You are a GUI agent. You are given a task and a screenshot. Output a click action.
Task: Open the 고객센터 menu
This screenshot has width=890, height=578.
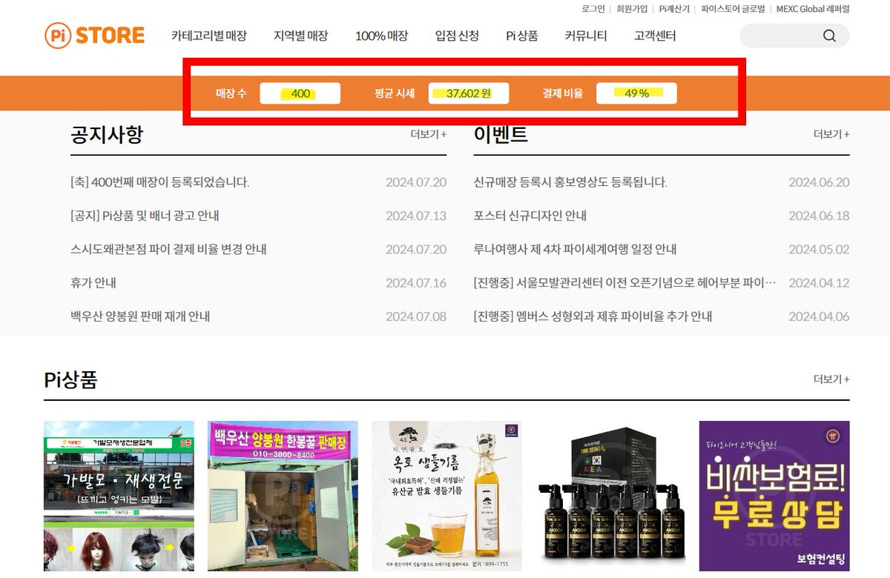point(655,36)
